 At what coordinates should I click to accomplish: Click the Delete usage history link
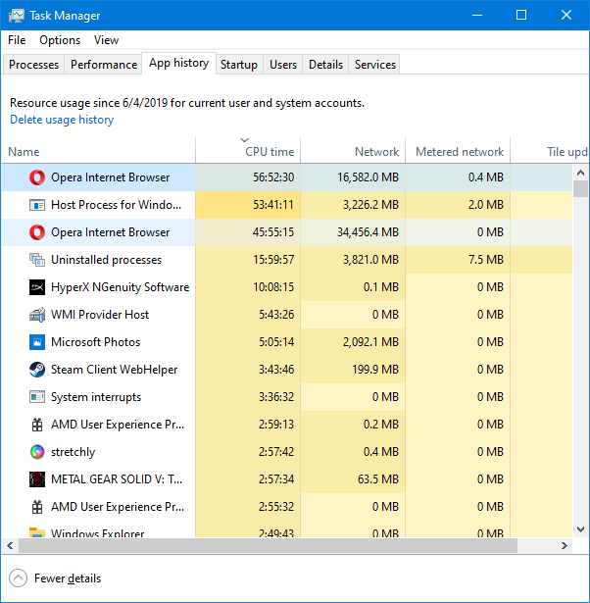coord(62,120)
